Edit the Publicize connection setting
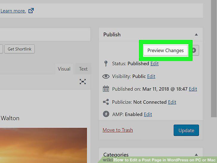The width and height of the screenshot is (217, 163). coord(172,102)
